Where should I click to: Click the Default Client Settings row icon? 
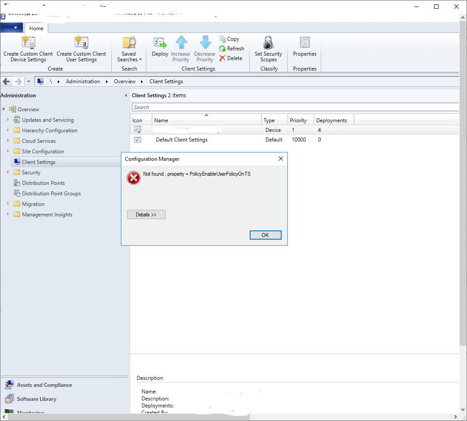tap(137, 140)
